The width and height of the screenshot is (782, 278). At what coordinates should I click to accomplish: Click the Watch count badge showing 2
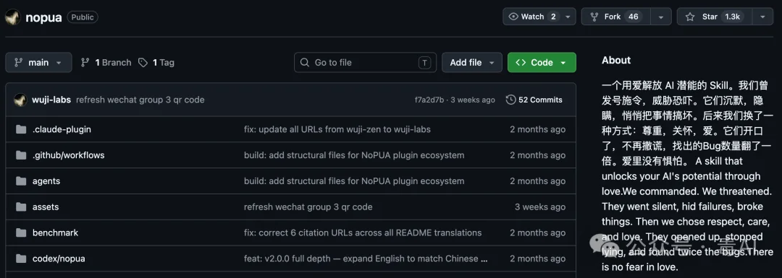553,17
